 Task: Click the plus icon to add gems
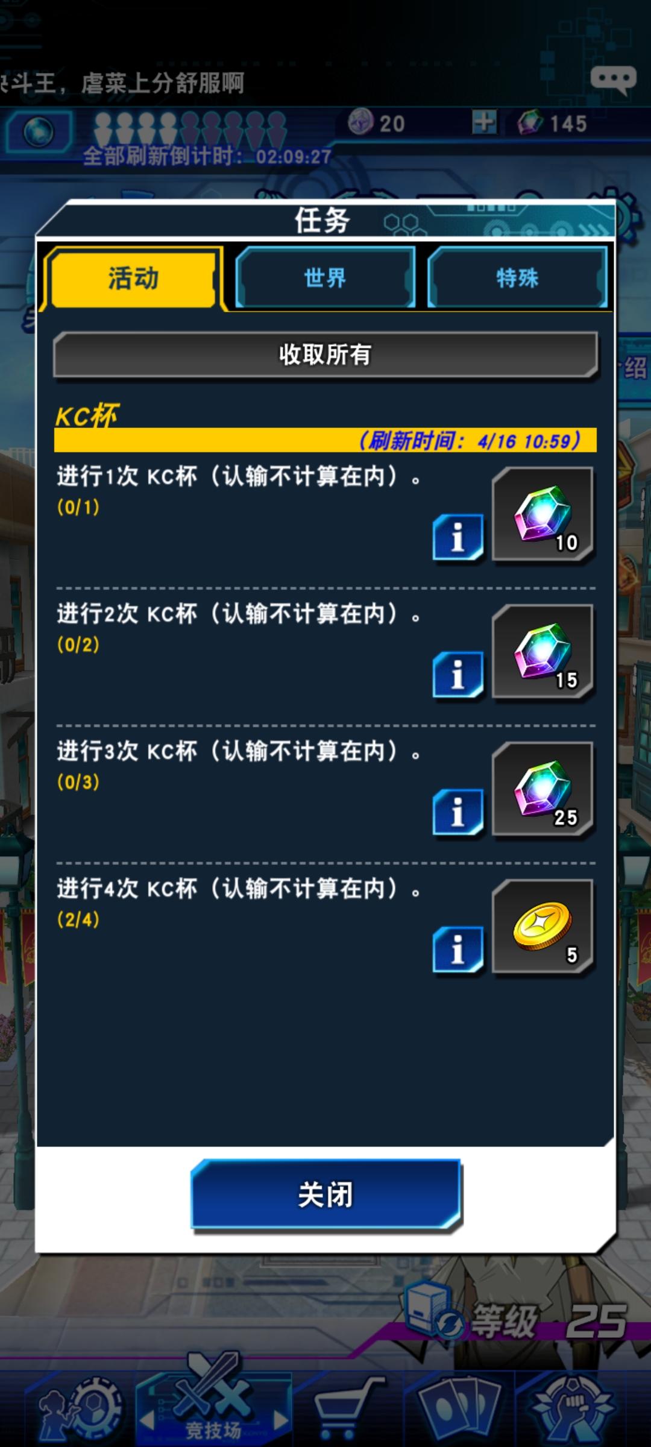pyautogui.click(x=484, y=122)
